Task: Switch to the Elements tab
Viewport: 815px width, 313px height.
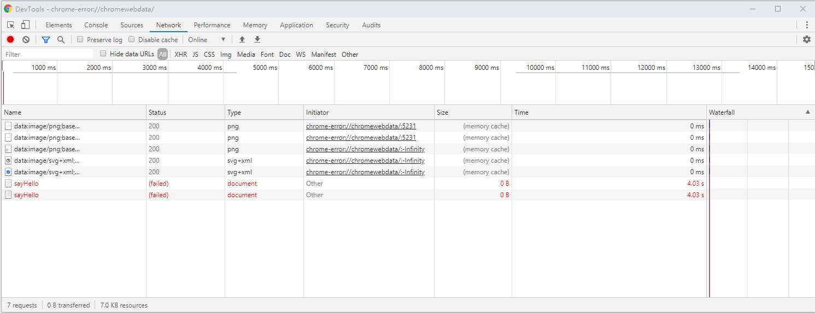Action: (x=58, y=25)
